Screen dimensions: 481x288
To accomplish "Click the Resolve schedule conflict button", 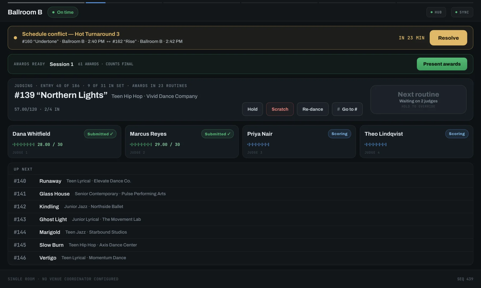I will point(448,38).
